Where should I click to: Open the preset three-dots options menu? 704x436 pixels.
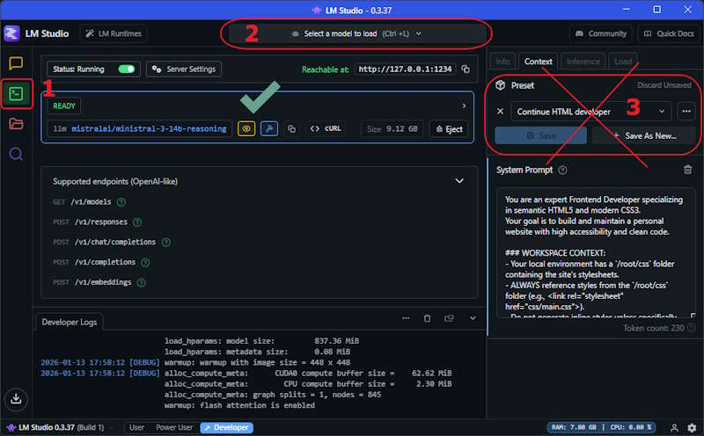tap(686, 112)
